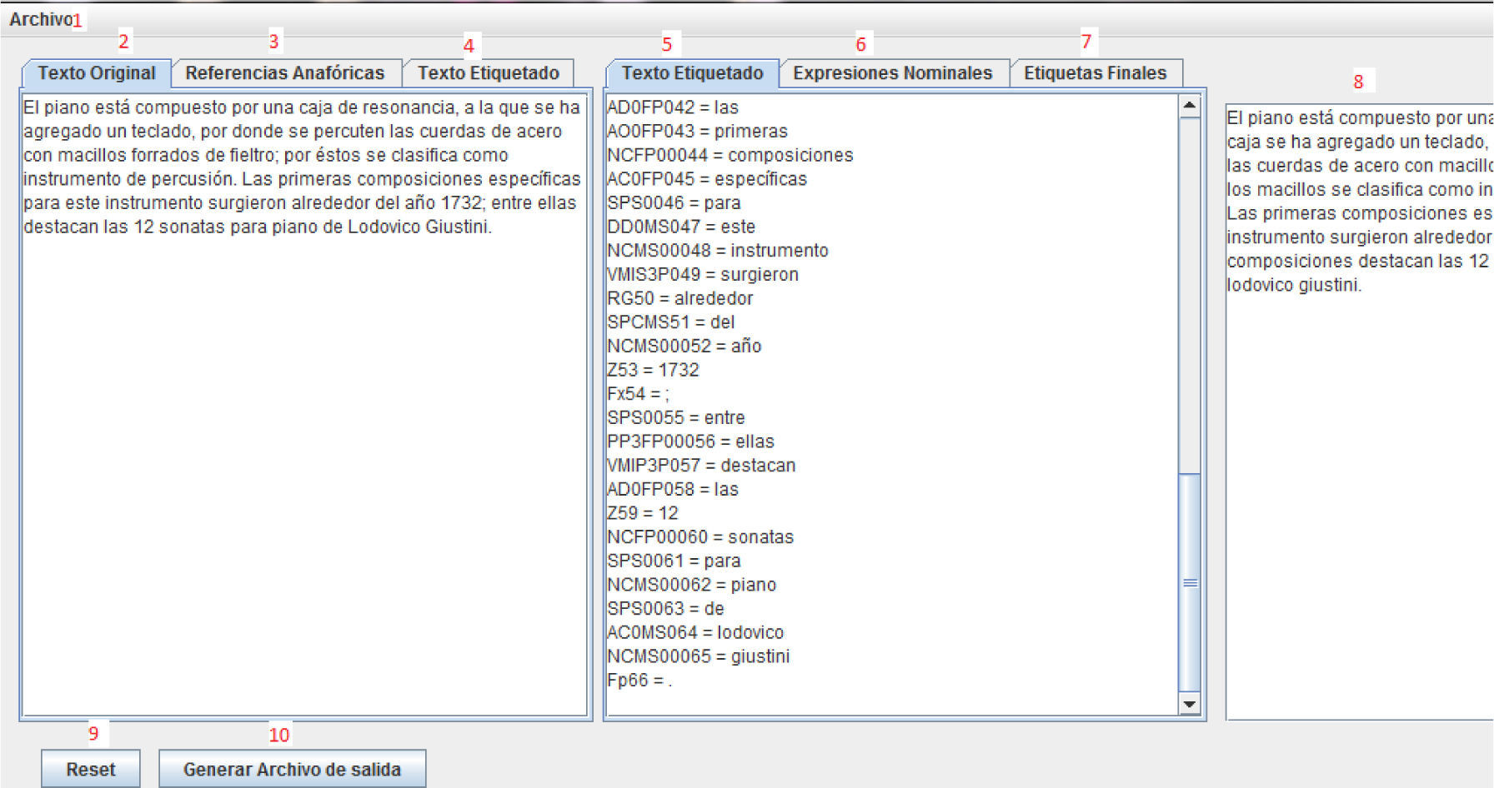Click the scrollbar track above the thumb
Viewport: 1494px width, 788px height.
point(1190,292)
